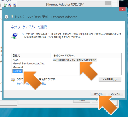Viewport: 128px width, 117px height.
Task: Select Microsoft in manufacturer list
Action: point(18,67)
